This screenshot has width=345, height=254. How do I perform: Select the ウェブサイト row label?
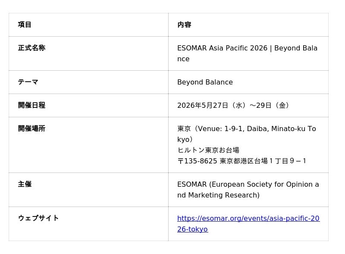point(38,218)
